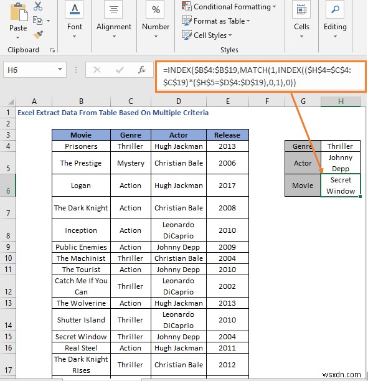Click the 'Inception' cell
Image resolution: width=368 pixels, height=381 pixels.
tap(81, 230)
